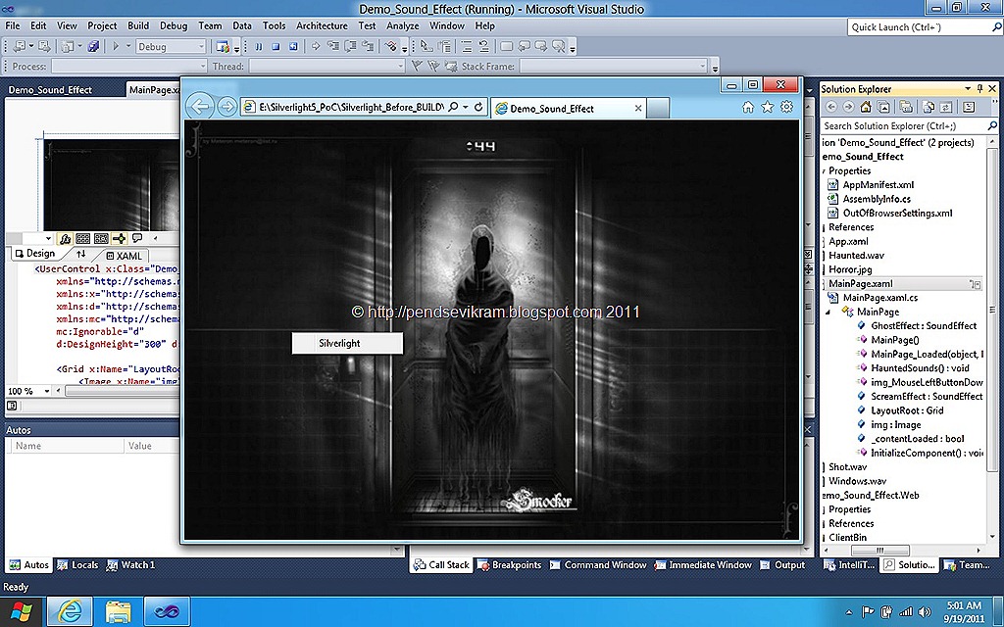Click browser Back arrow in Demo_Sound_Effect window
This screenshot has width=1004, height=627.
click(x=200, y=106)
